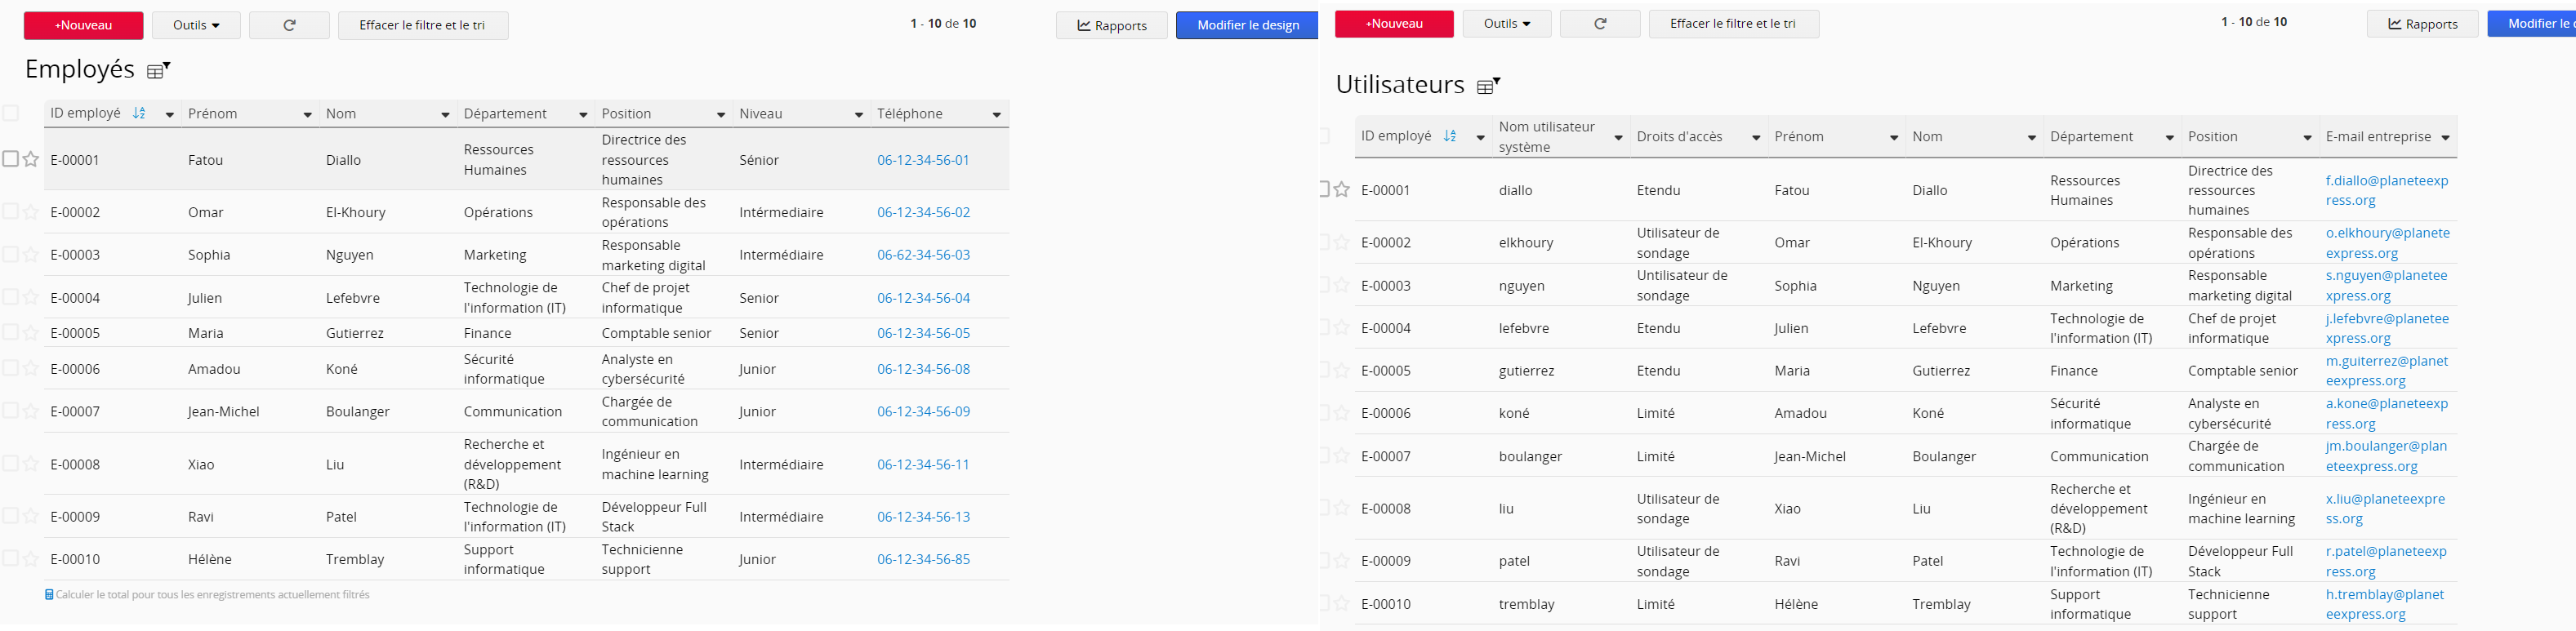Open the f.diallo@planeteexpress.org email link
The image size is (2576, 631).
[x=2386, y=190]
